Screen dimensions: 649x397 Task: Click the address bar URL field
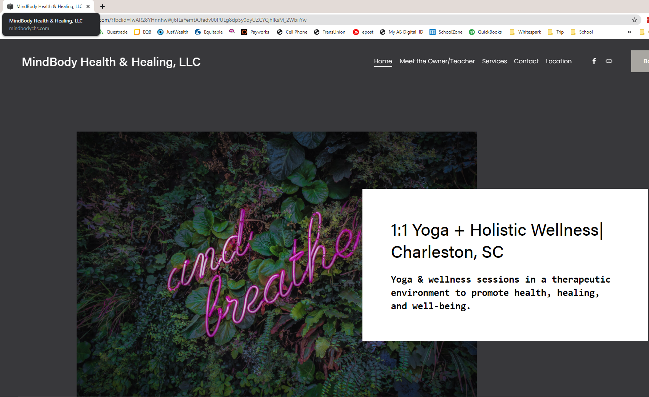362,20
